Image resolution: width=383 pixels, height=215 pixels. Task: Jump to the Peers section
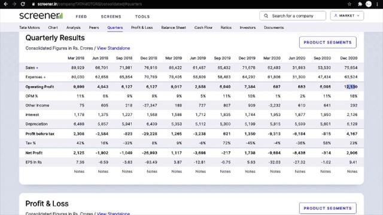[x=94, y=27]
